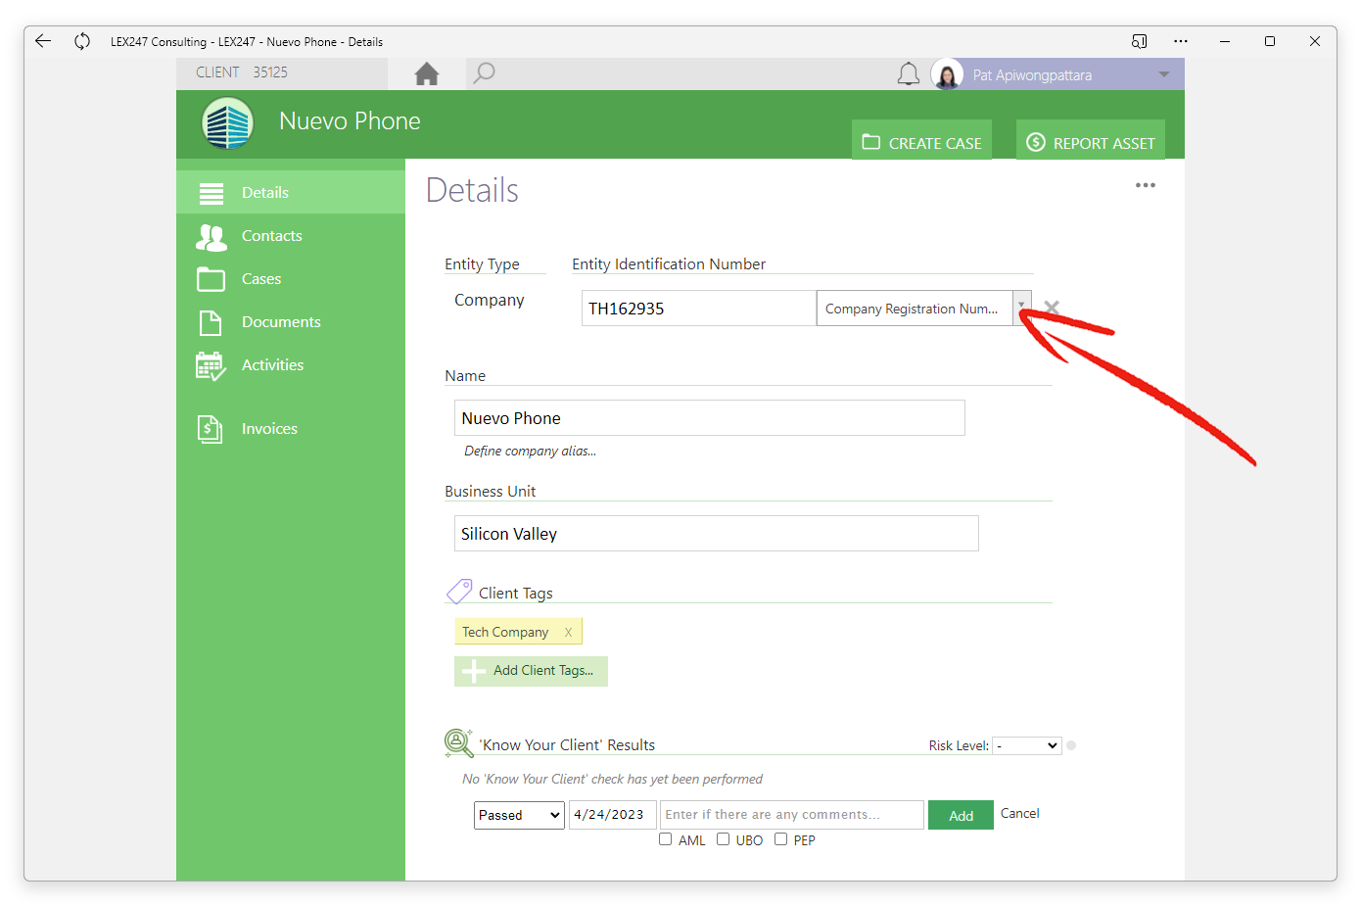Open the Invoices sidebar section
The image size is (1361, 906).
[291, 428]
